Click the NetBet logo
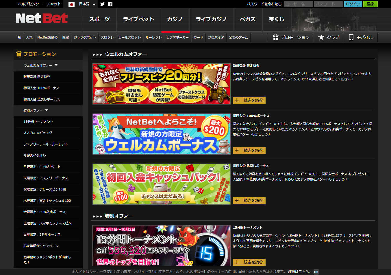The image size is (391, 275). 42,18
